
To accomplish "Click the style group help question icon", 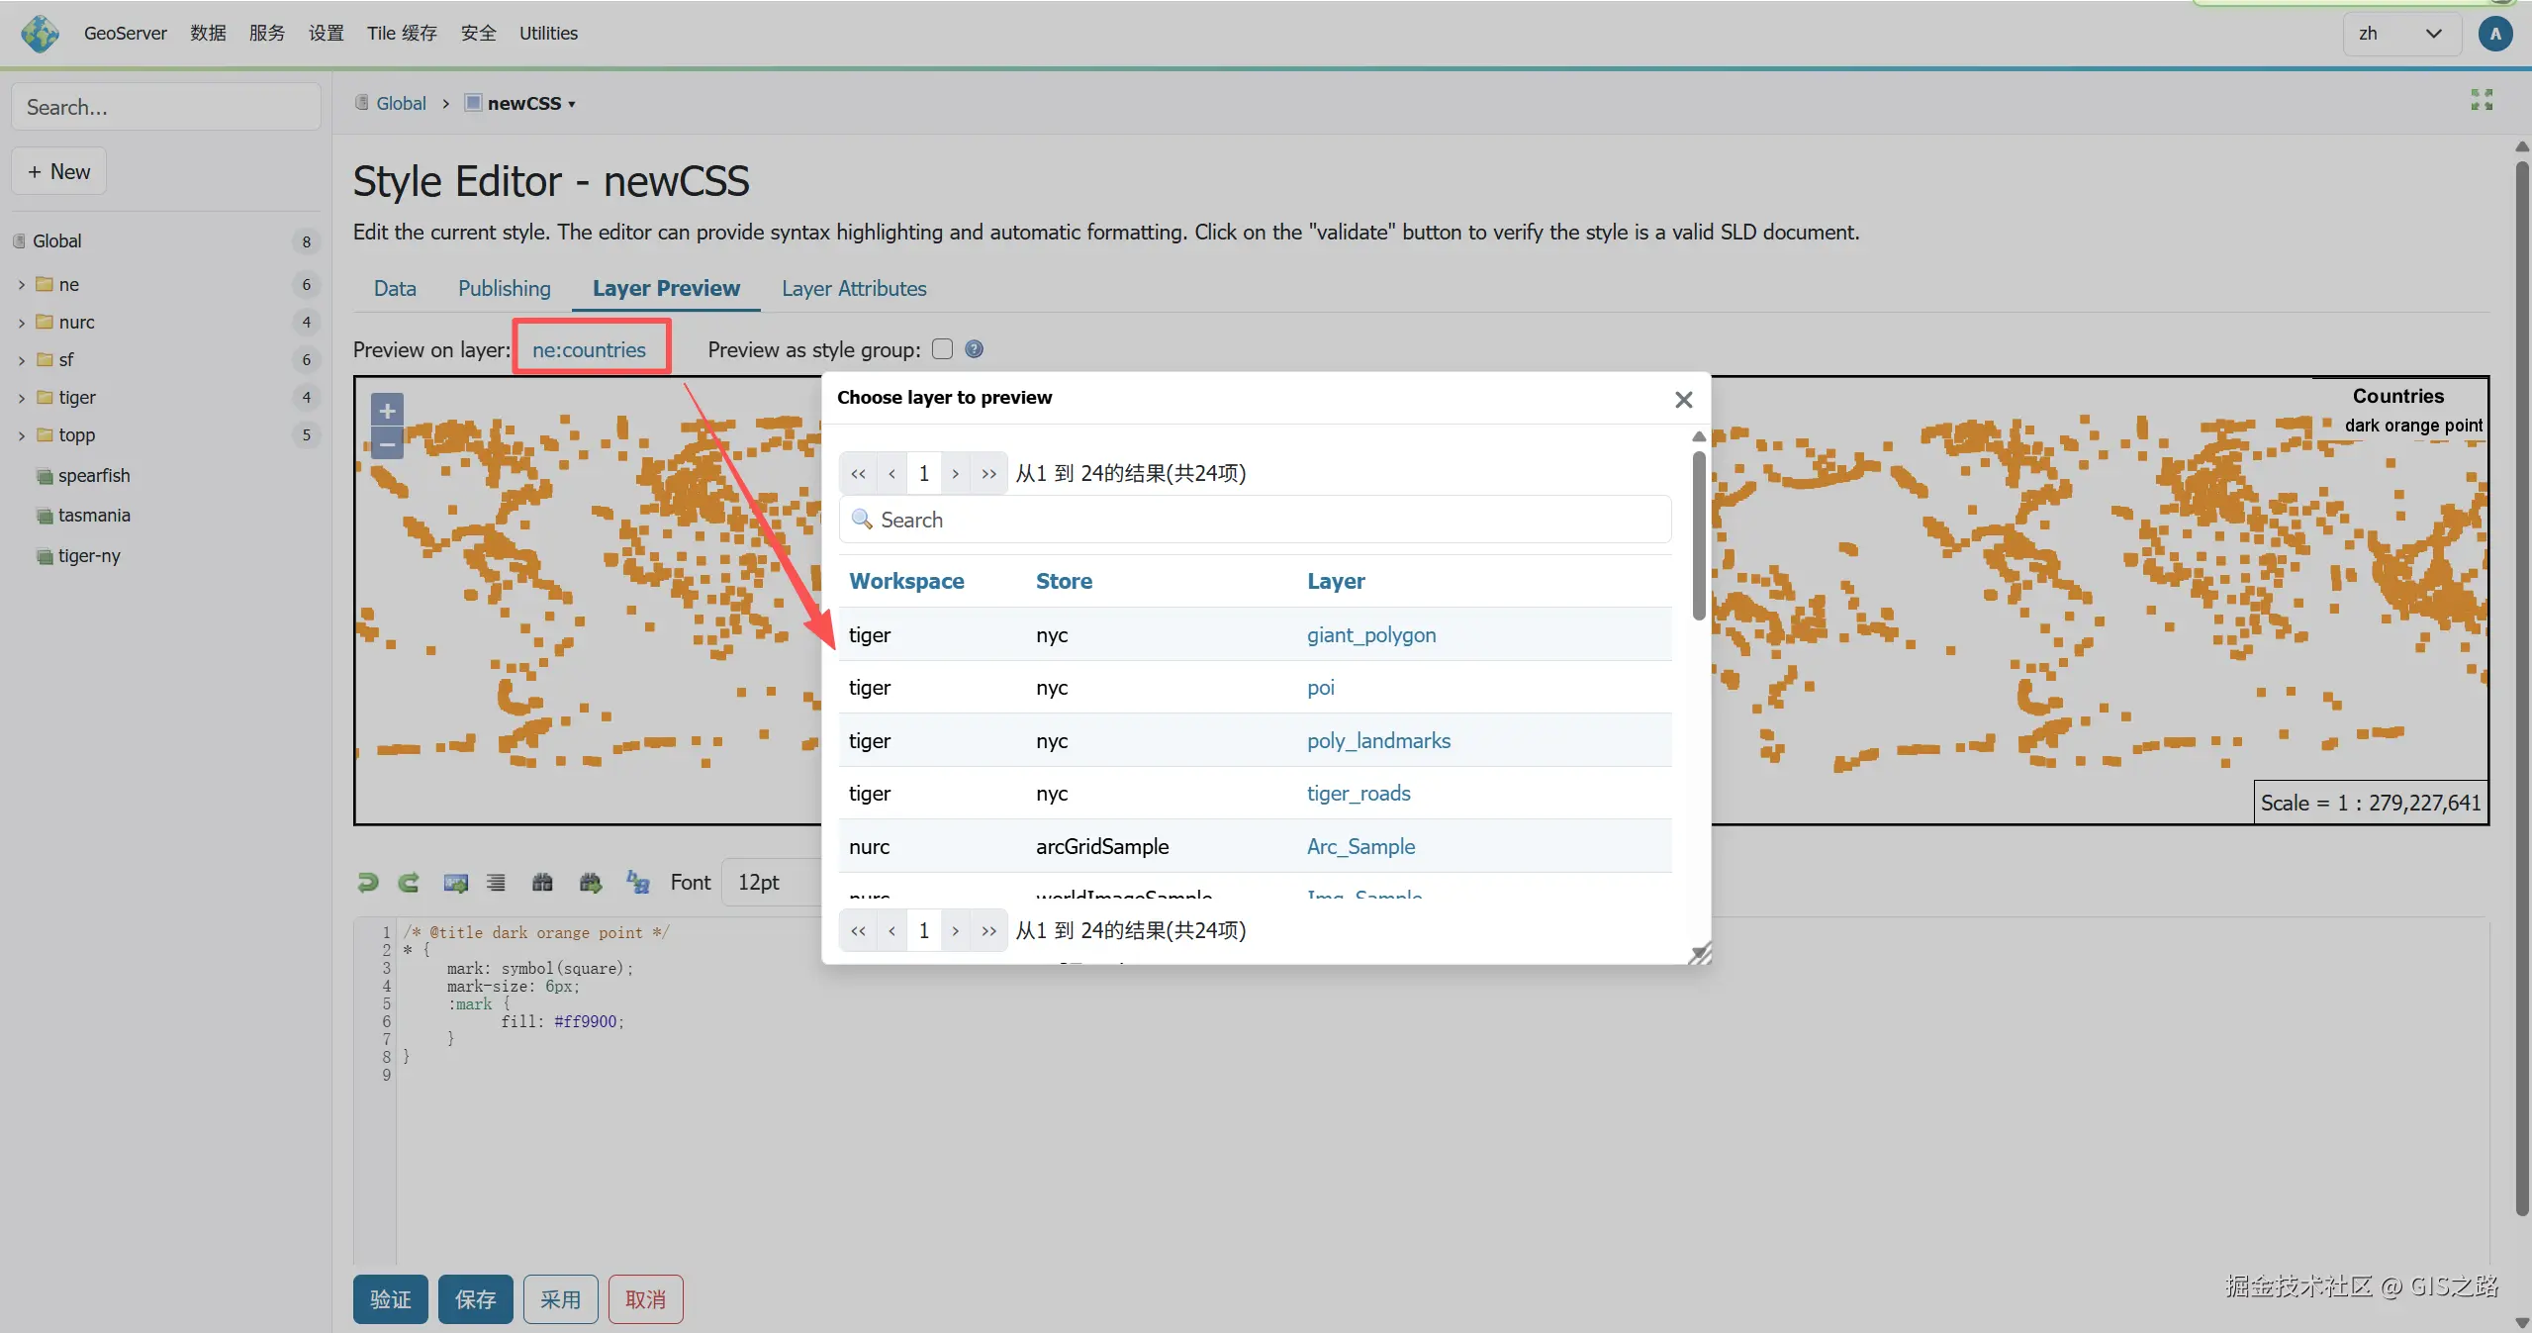I will pos(974,349).
